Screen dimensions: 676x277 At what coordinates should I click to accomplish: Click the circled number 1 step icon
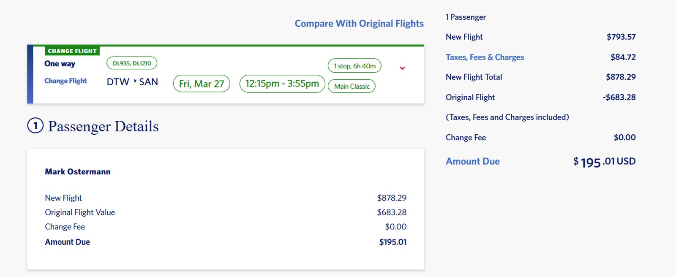tap(35, 126)
